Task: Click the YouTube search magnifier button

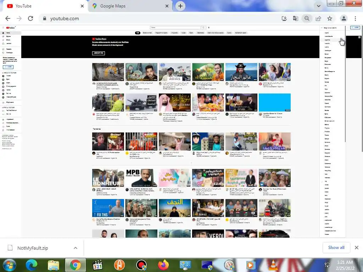Action: tap(203, 28)
